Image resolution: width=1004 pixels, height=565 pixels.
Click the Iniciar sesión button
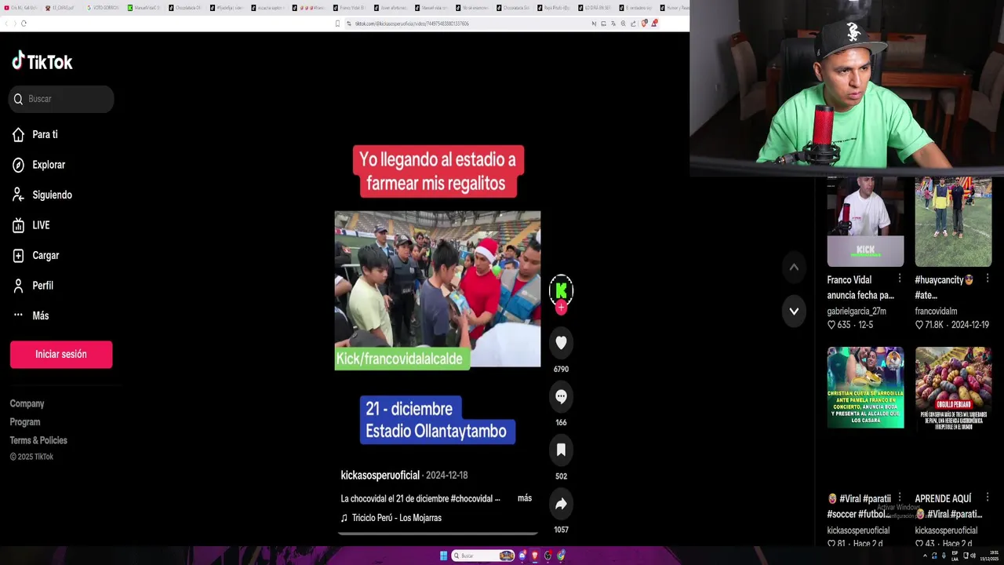(61, 355)
